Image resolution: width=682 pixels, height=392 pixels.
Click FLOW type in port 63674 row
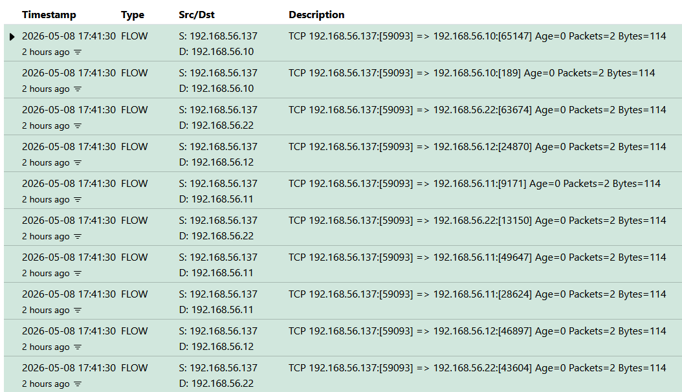click(135, 110)
